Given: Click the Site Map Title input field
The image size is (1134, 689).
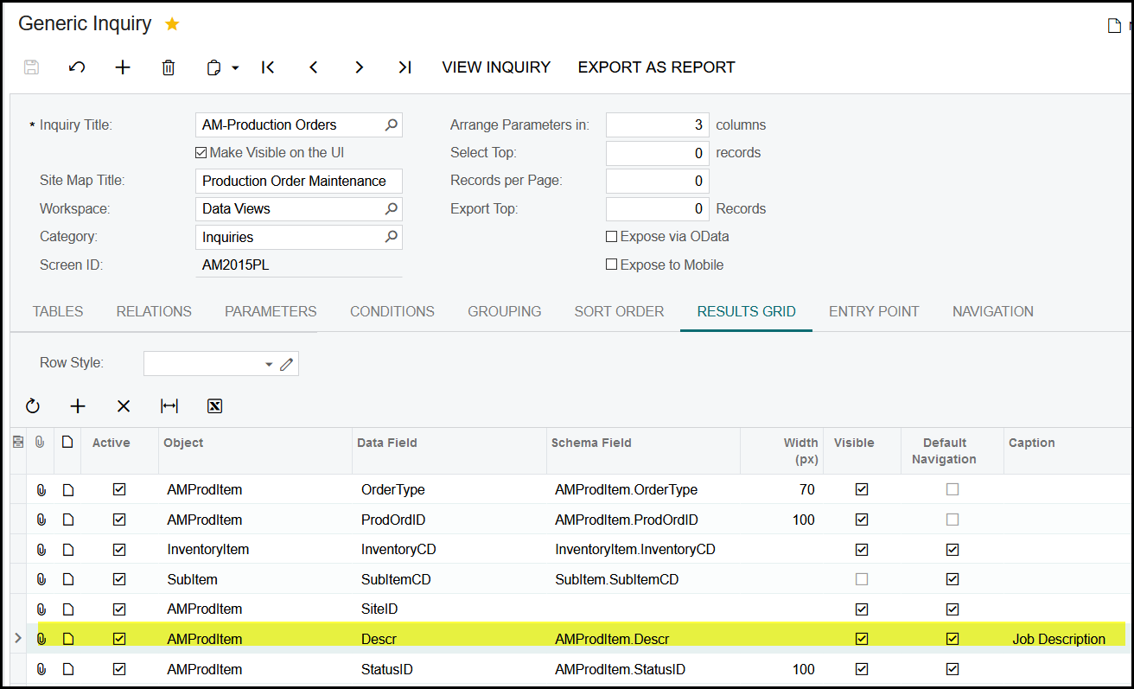Looking at the screenshot, I should click(x=298, y=182).
